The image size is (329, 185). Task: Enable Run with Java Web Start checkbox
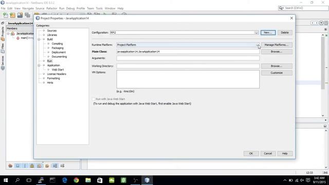click(94, 99)
